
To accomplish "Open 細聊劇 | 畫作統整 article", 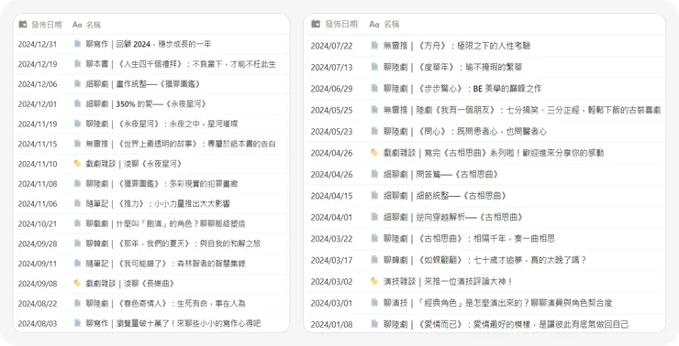I will (143, 84).
